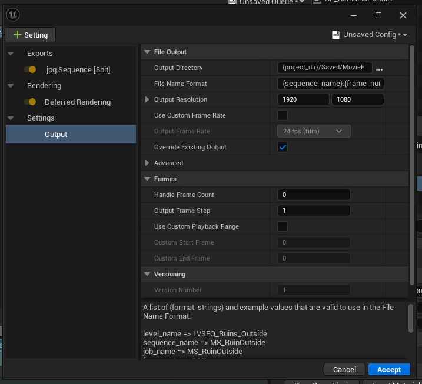Viewport: 422px width, 384px height.
Task: Click 'sequence_name => MS_RuinOutside' help text
Action: click(x=204, y=343)
